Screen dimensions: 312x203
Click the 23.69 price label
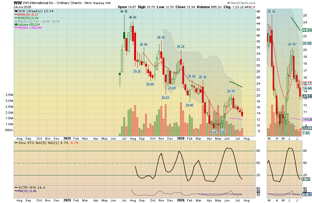[x=172, y=88]
